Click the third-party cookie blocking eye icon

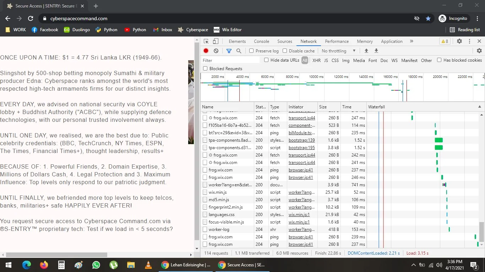click(417, 18)
